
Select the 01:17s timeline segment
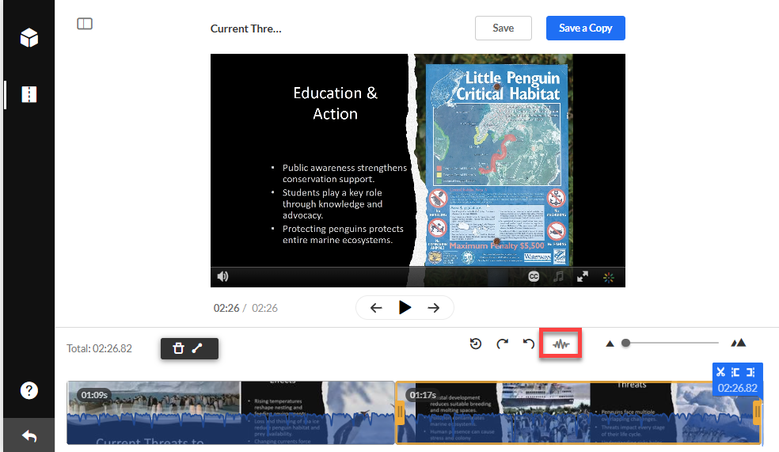(578, 412)
